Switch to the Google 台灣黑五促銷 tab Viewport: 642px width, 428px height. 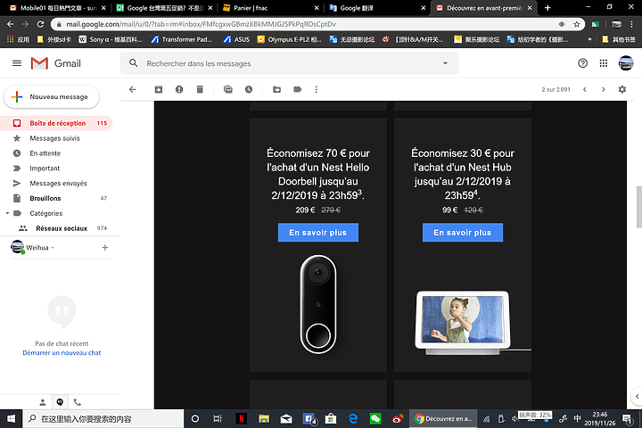pos(164,8)
